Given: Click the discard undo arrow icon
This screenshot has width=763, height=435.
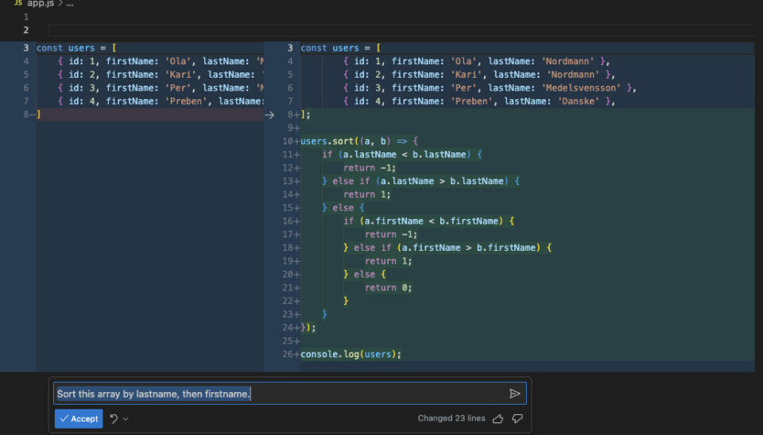Looking at the screenshot, I should point(114,418).
